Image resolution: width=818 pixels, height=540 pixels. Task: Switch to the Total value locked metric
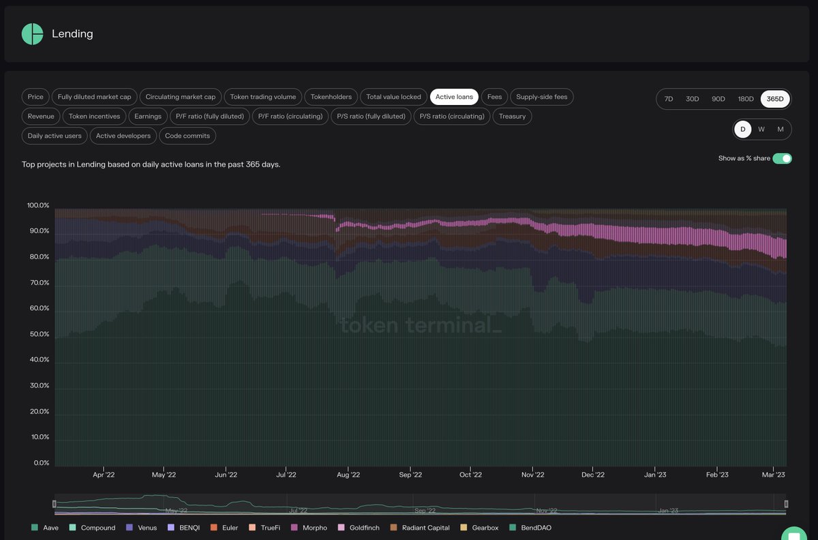tap(393, 96)
